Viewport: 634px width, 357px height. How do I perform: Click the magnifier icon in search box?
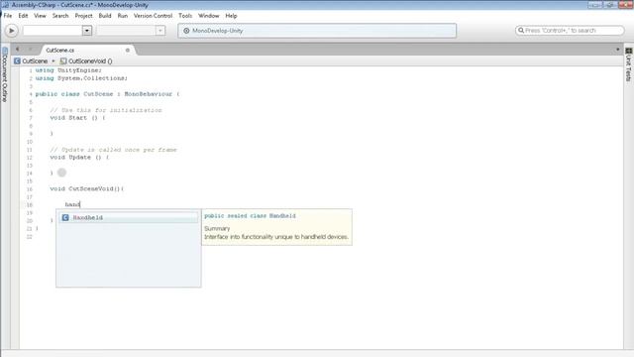(x=521, y=31)
